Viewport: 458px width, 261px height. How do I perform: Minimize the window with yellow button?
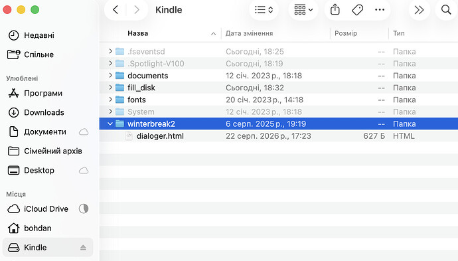click(21, 10)
